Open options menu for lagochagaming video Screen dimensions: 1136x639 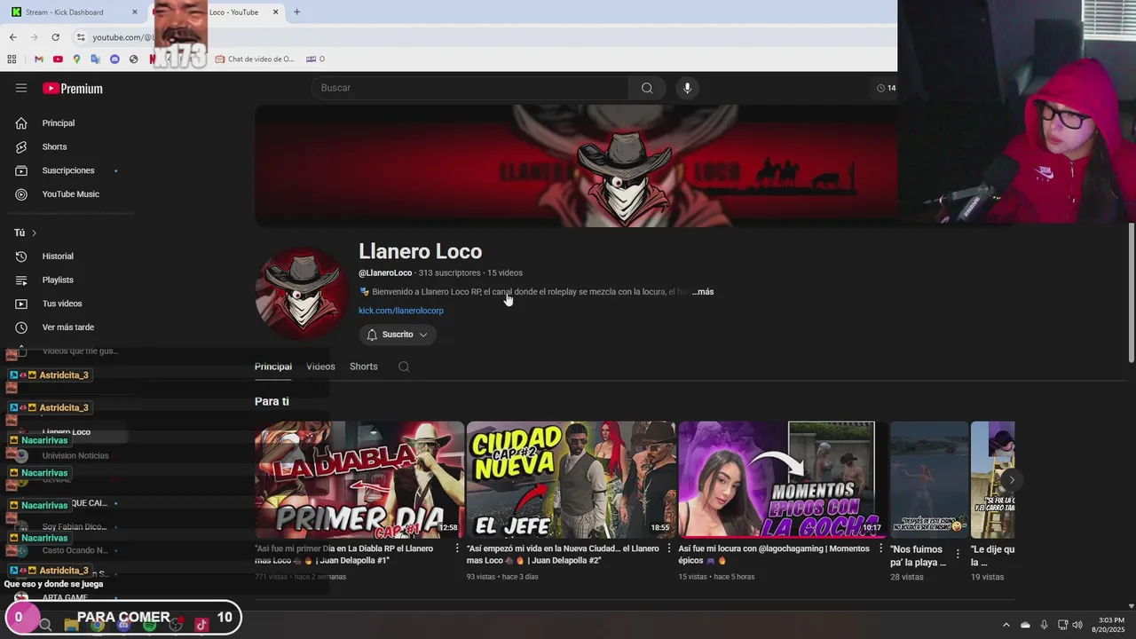click(880, 548)
